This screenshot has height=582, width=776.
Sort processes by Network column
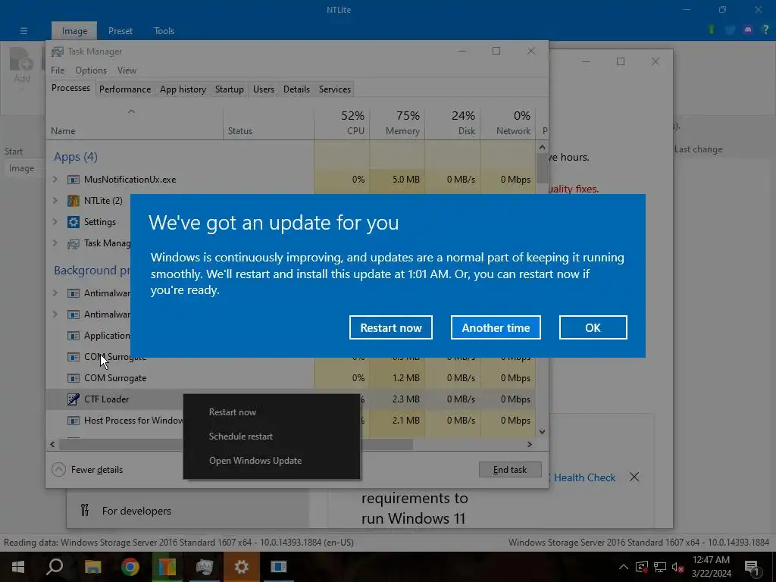(x=508, y=123)
